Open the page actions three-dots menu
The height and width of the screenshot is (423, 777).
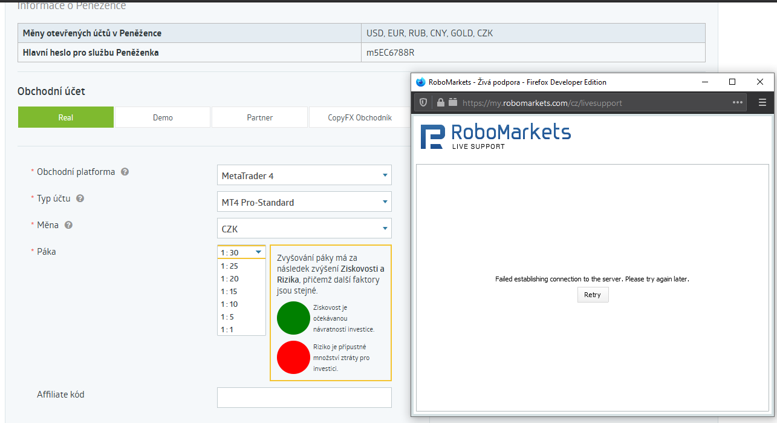[x=738, y=102]
